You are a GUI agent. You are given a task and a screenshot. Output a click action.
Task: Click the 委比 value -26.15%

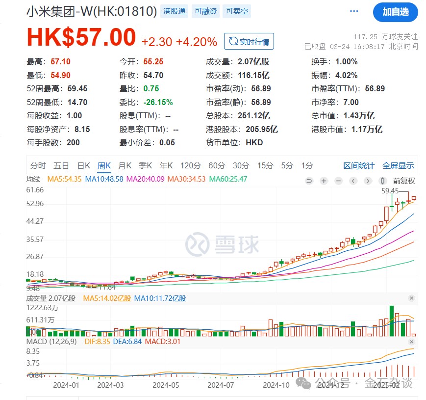point(158,102)
